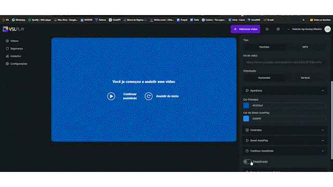Select MP4 as the video type
This screenshot has width=333, height=187.
click(x=305, y=47)
